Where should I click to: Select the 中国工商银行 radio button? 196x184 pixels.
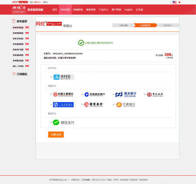pos(51,94)
